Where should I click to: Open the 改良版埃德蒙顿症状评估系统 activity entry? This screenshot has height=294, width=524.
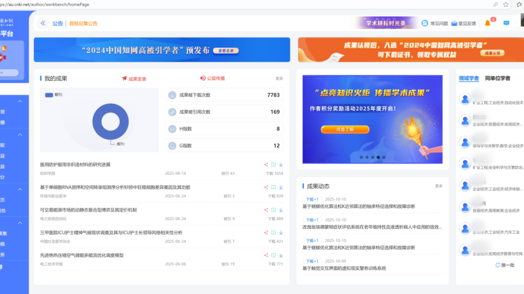tap(373, 227)
